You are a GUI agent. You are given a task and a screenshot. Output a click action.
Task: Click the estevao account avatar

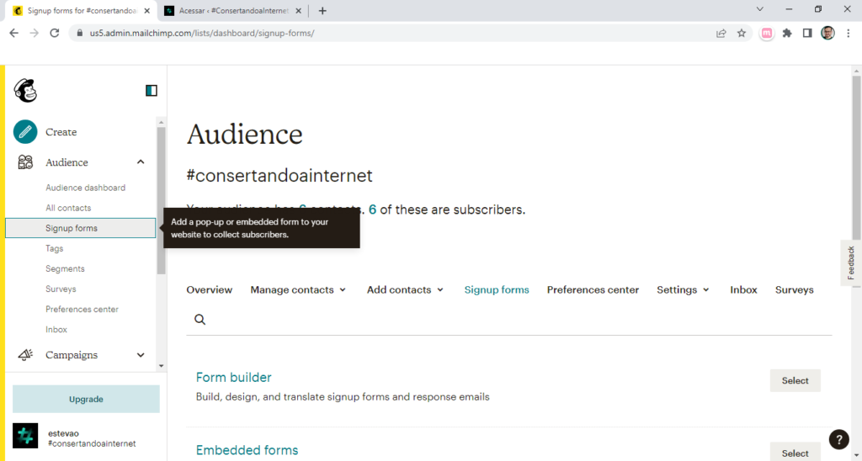[x=25, y=436]
